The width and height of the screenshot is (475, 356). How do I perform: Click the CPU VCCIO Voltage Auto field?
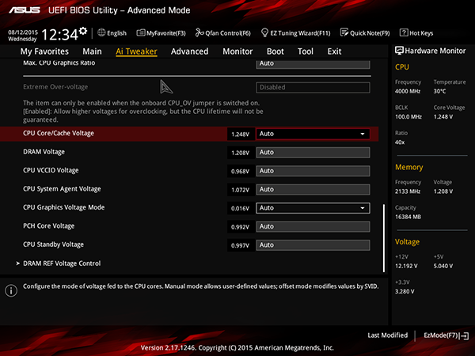[313, 171]
